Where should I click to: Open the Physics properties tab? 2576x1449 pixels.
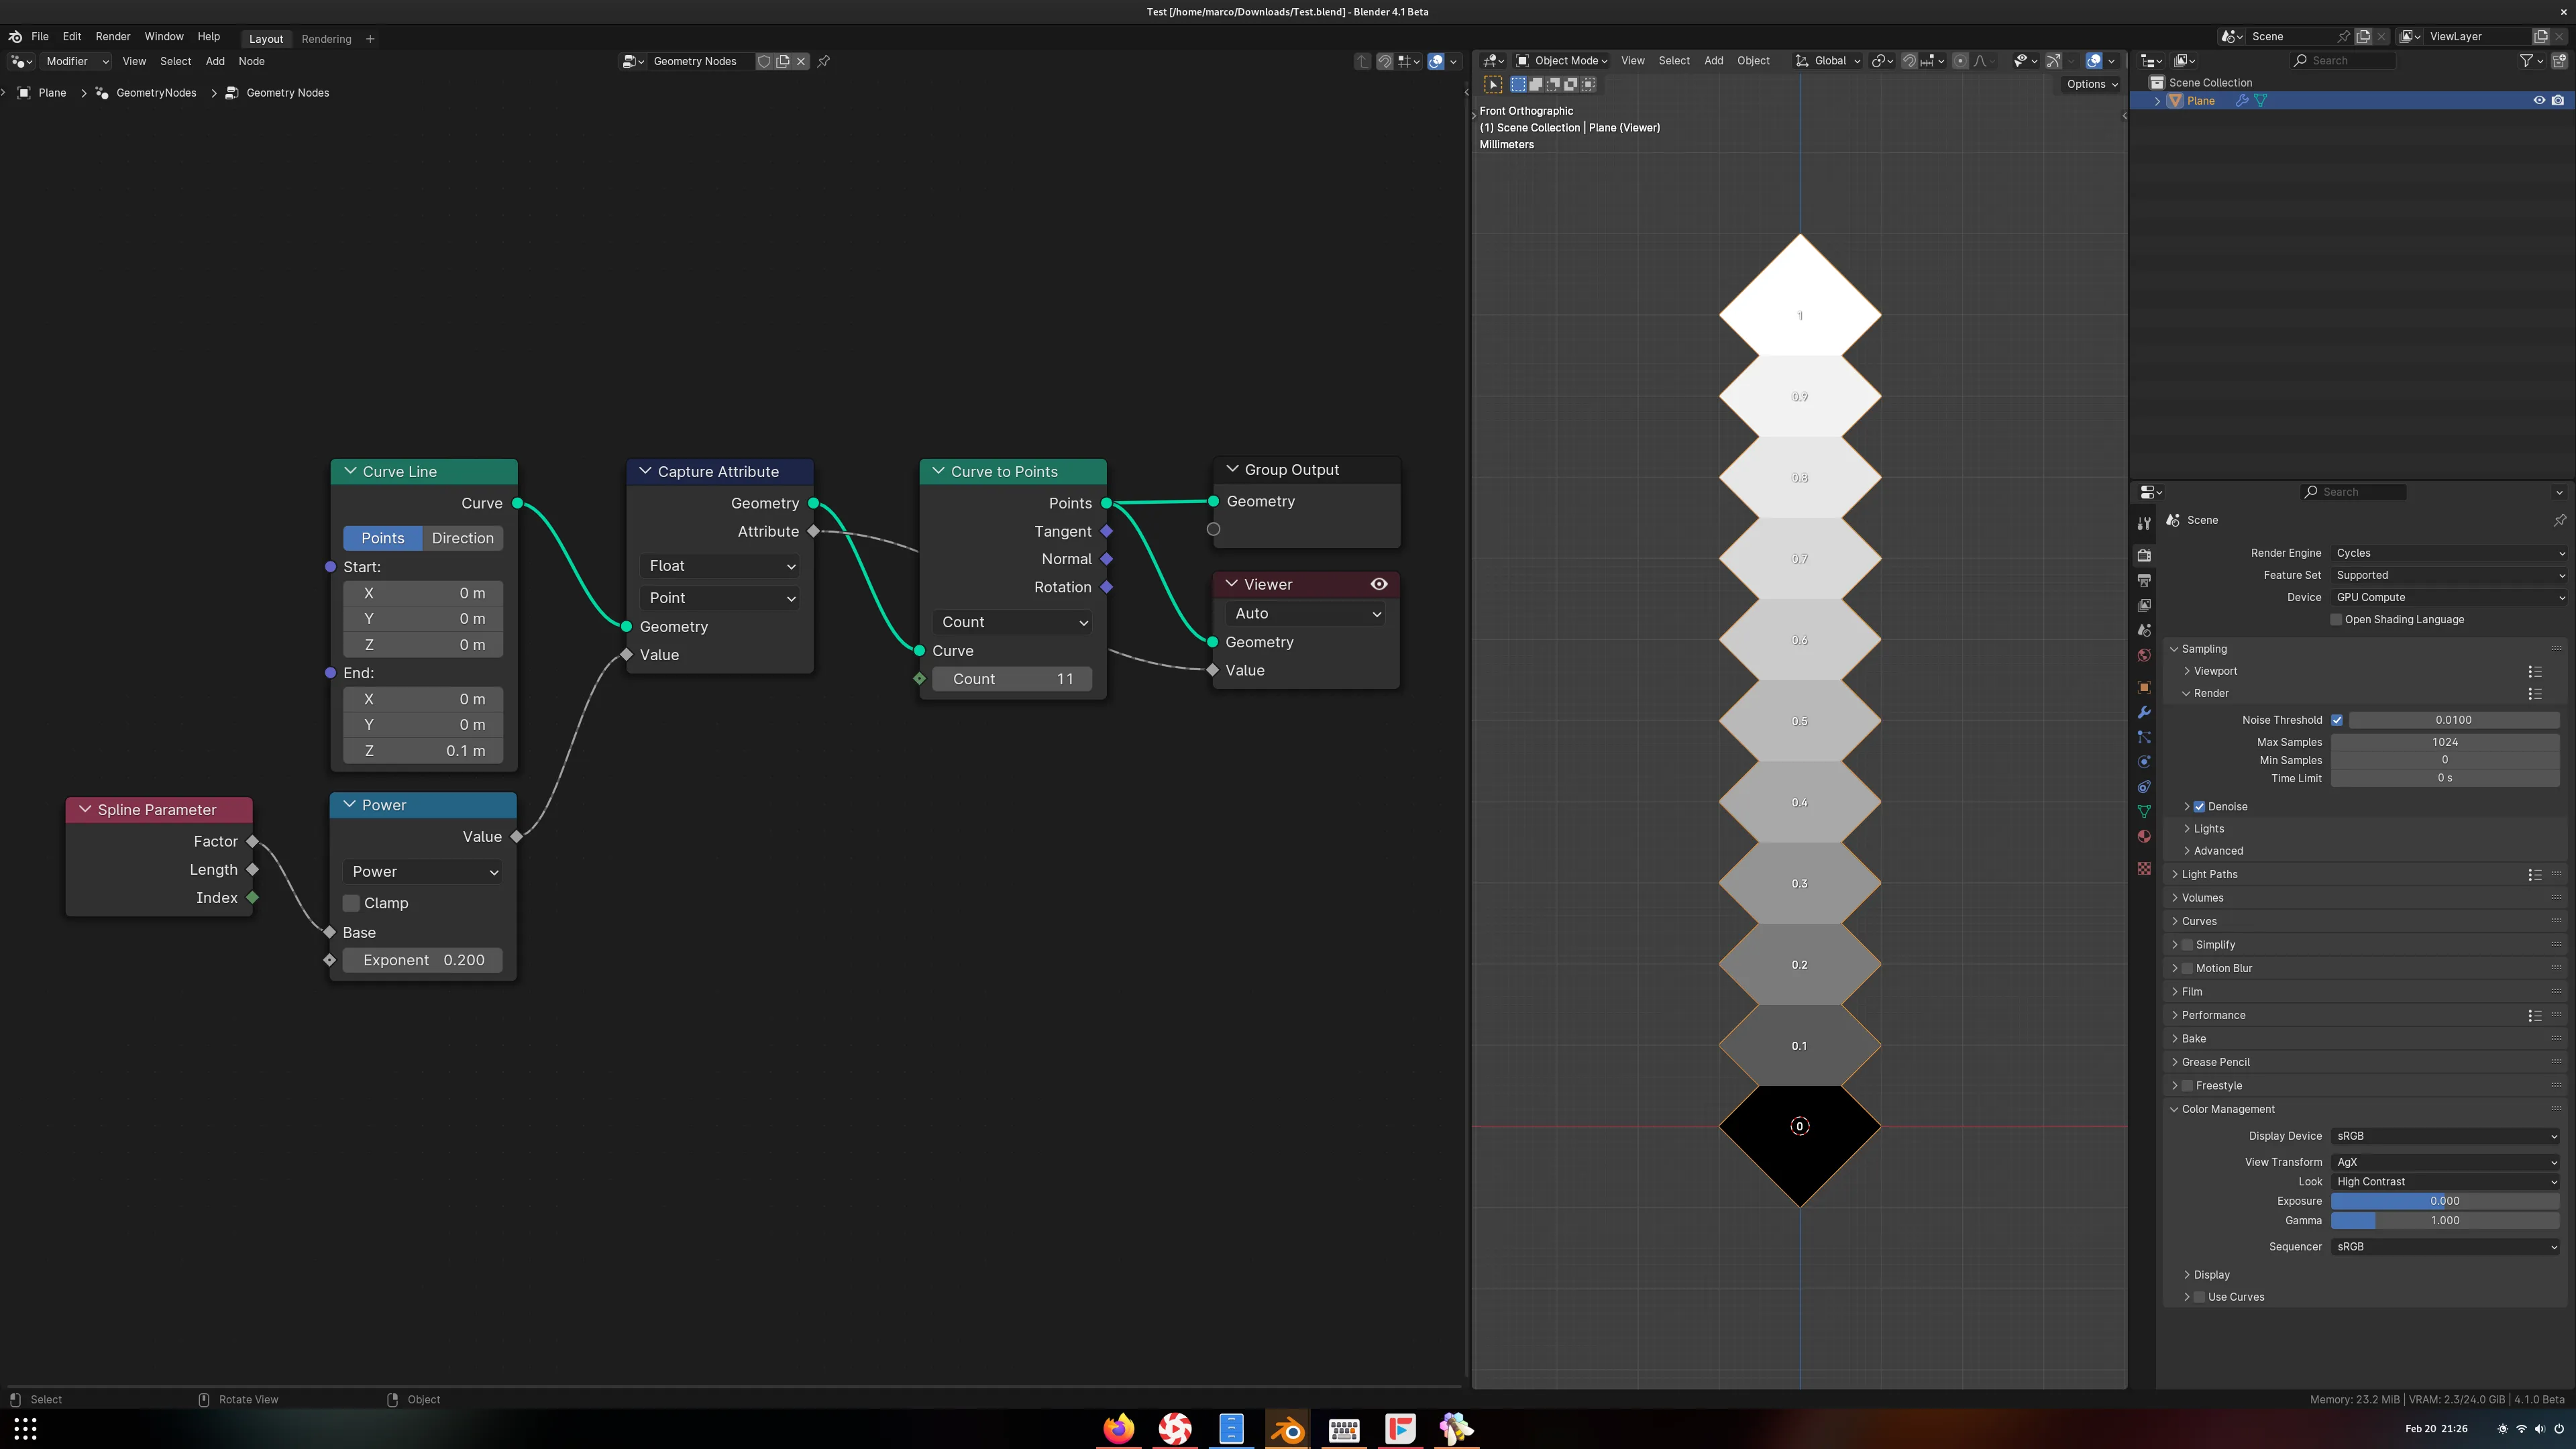2144,762
